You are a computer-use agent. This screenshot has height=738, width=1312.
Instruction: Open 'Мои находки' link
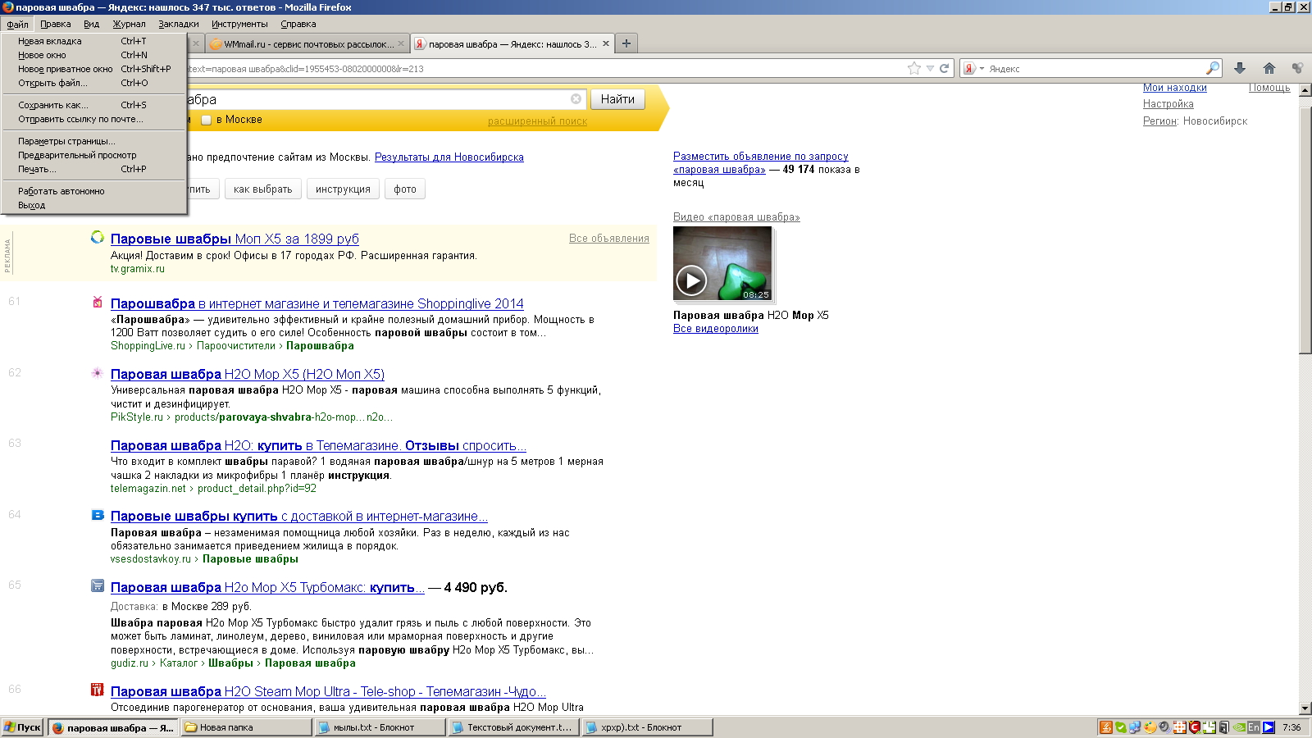tap(1175, 88)
